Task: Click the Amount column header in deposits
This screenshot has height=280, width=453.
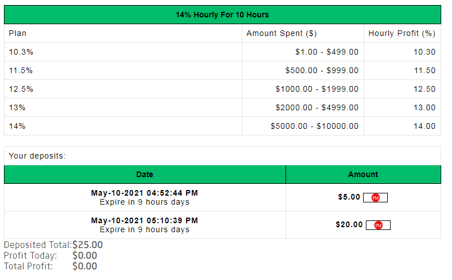Action: point(363,174)
